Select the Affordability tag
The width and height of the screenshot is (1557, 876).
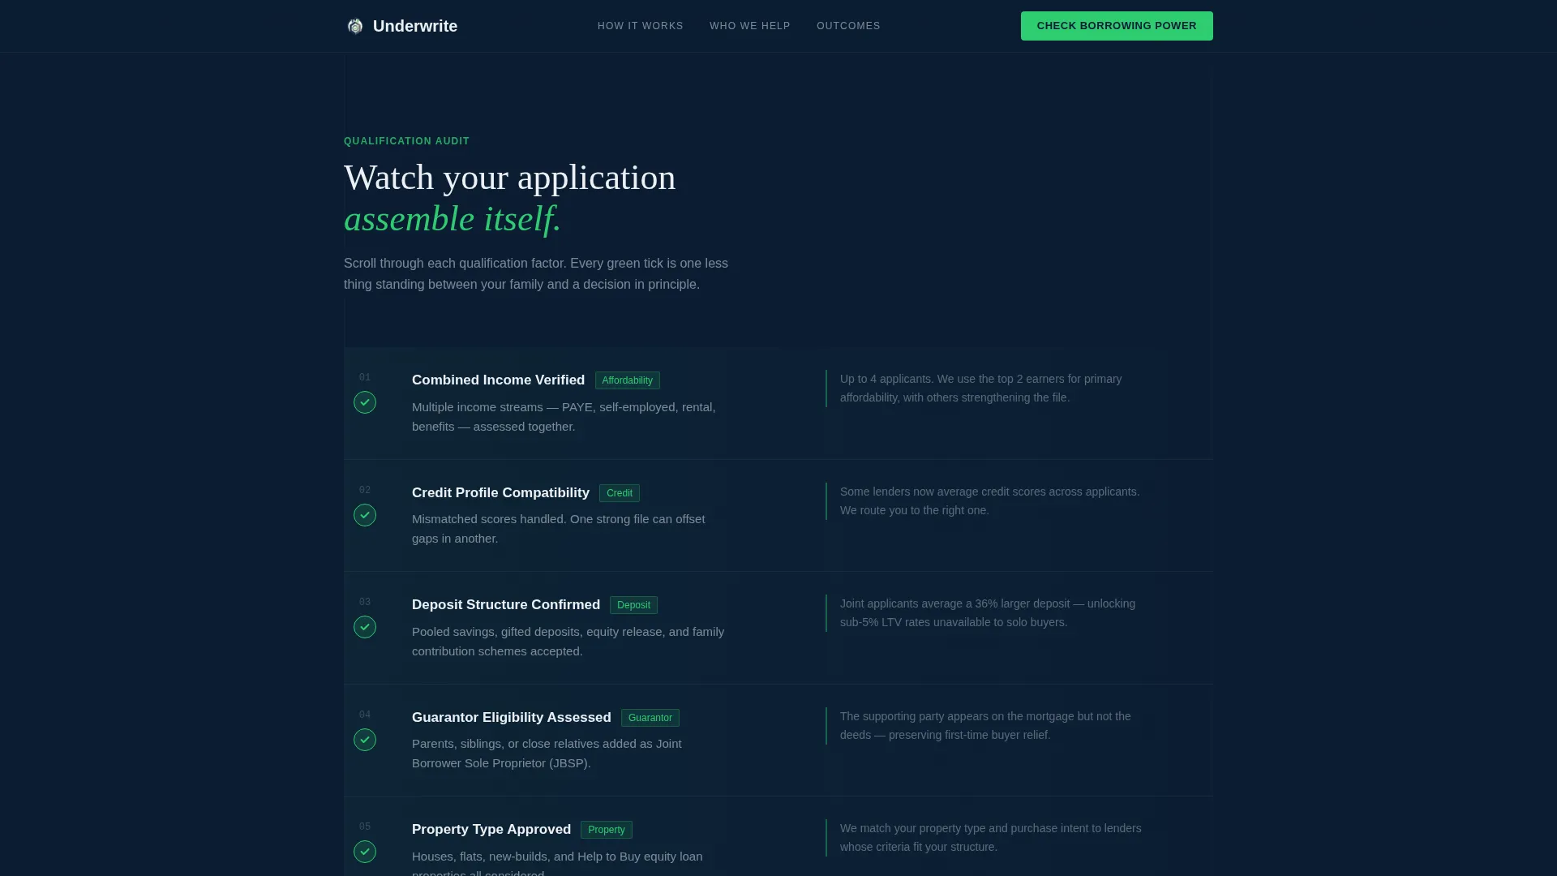pos(627,380)
